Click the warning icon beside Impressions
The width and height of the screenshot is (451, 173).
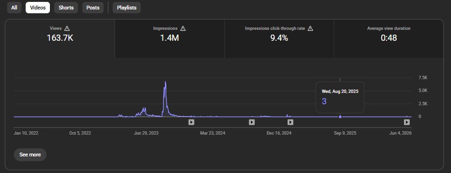pos(183,28)
